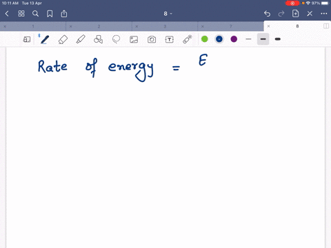The height and width of the screenshot is (248, 331).
Task: Open the zoom window tool
Action: pyautogui.click(x=27, y=39)
